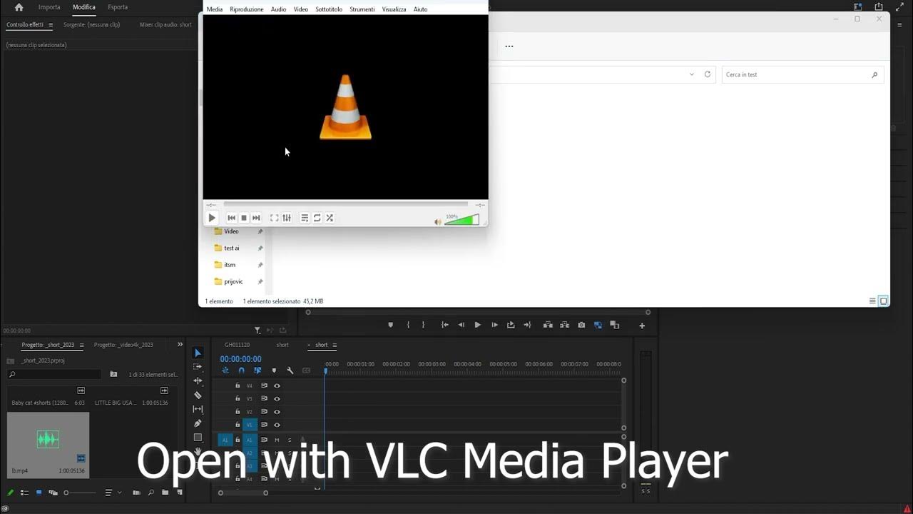Open Sorgente panel tab
Screen dimensions: 913x514
point(91,24)
